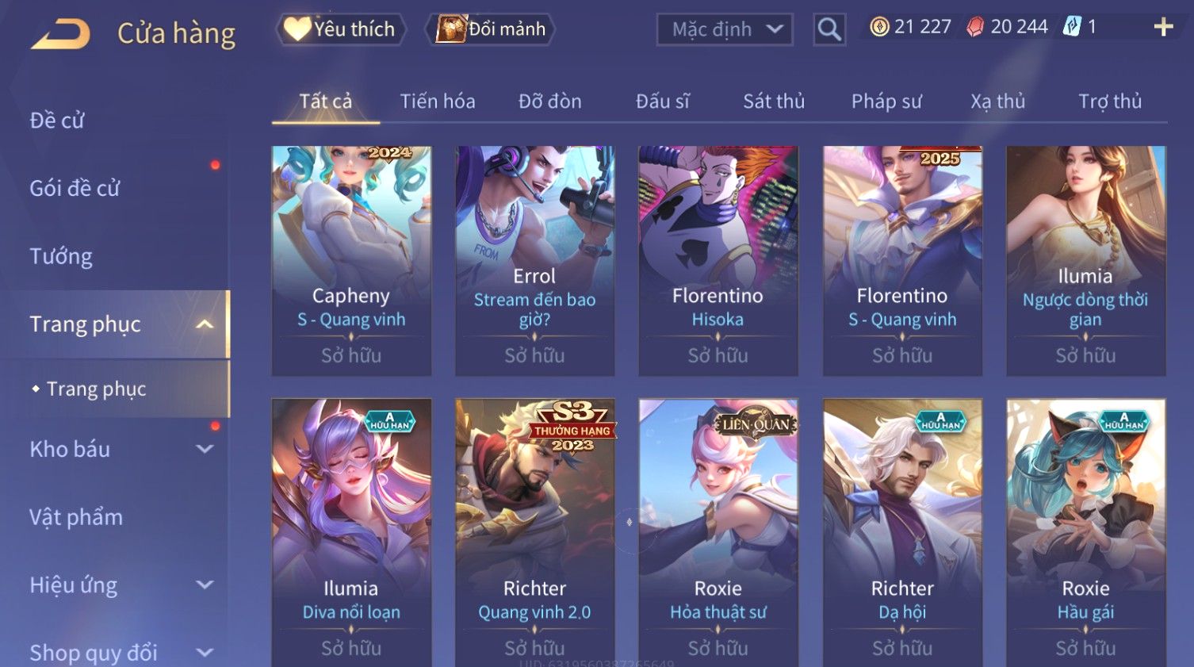This screenshot has width=1194, height=667.
Task: Go to the Tướng sidebar menu
Action: click(61, 256)
